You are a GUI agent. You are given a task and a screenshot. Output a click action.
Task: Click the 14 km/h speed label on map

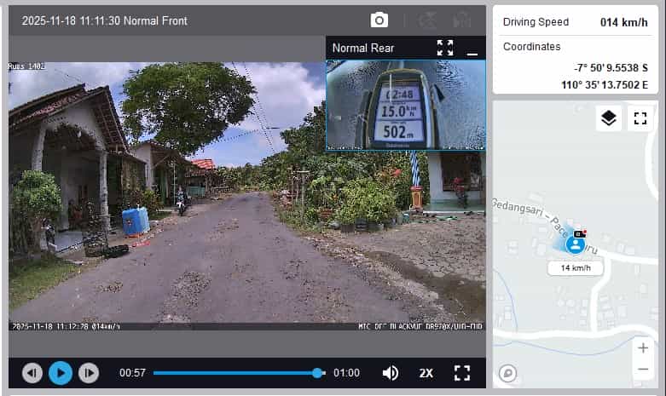click(x=576, y=267)
